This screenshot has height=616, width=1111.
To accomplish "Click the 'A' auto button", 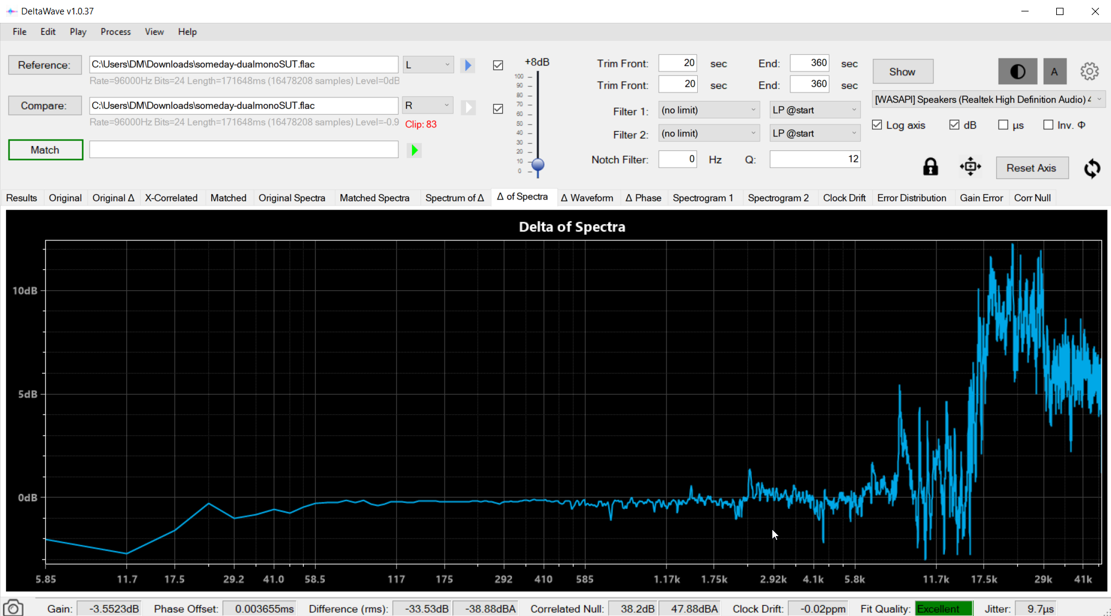I will click(x=1054, y=72).
